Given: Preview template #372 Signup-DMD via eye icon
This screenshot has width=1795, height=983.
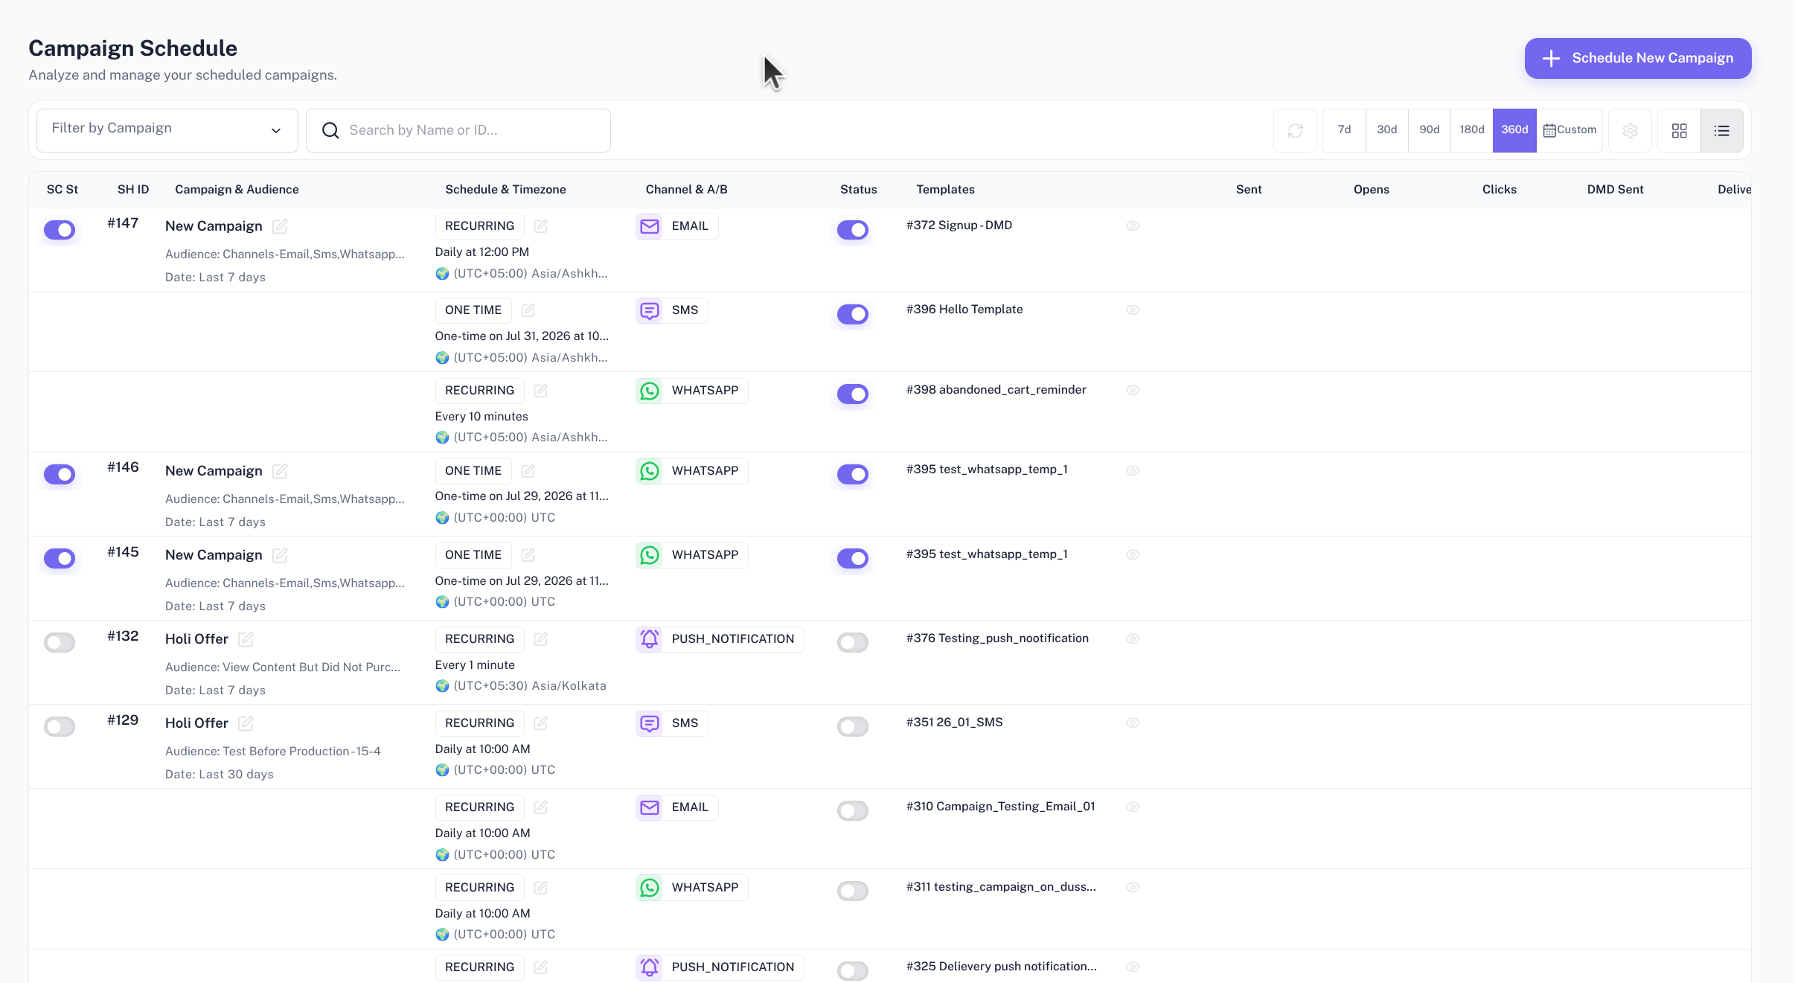Looking at the screenshot, I should click(1133, 225).
